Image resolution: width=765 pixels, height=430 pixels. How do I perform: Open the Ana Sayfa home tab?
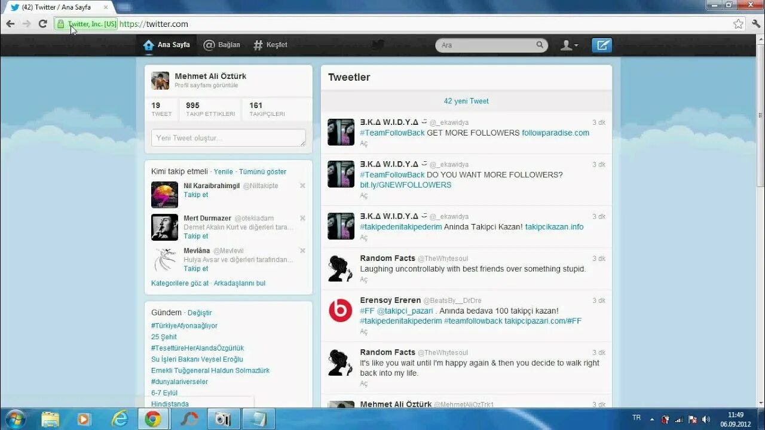pos(167,45)
